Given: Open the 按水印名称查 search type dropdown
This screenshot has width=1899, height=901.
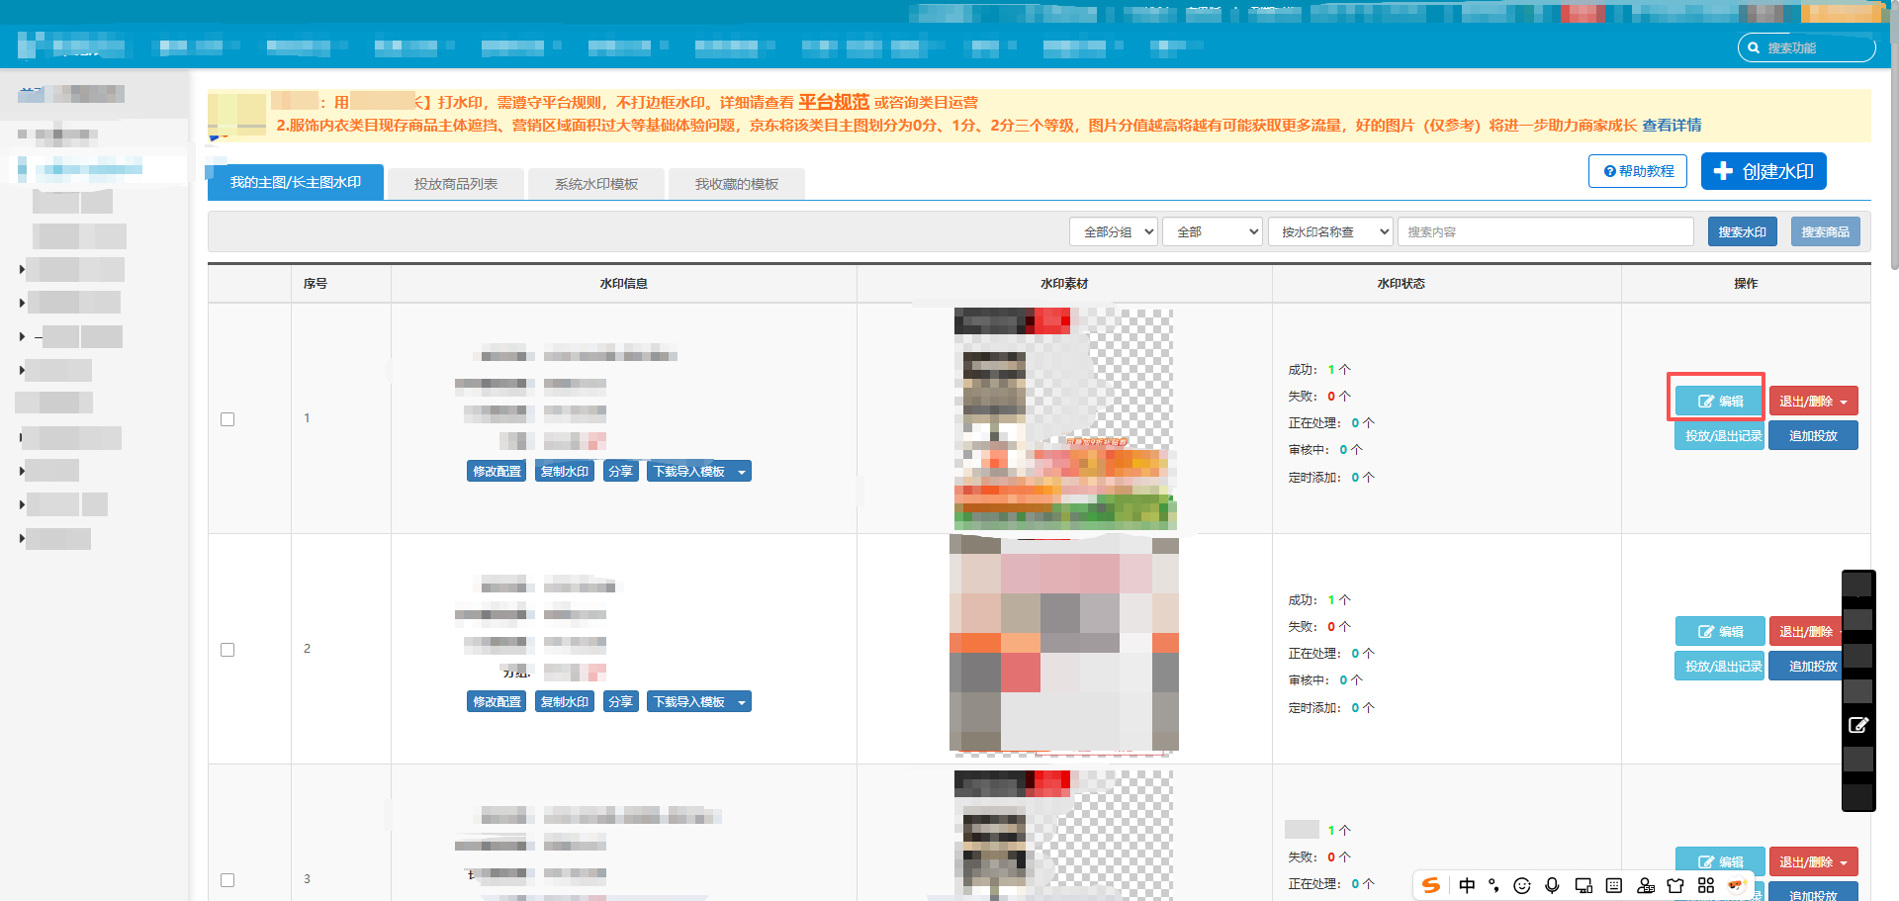Looking at the screenshot, I should (x=1330, y=231).
